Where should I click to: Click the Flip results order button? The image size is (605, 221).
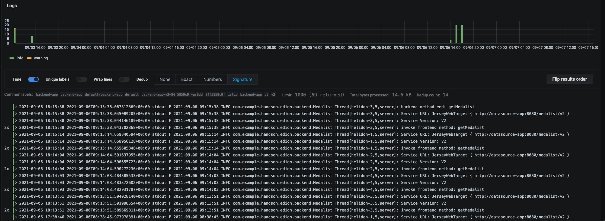coord(569,79)
